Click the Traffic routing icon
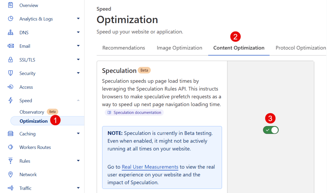 11,188
